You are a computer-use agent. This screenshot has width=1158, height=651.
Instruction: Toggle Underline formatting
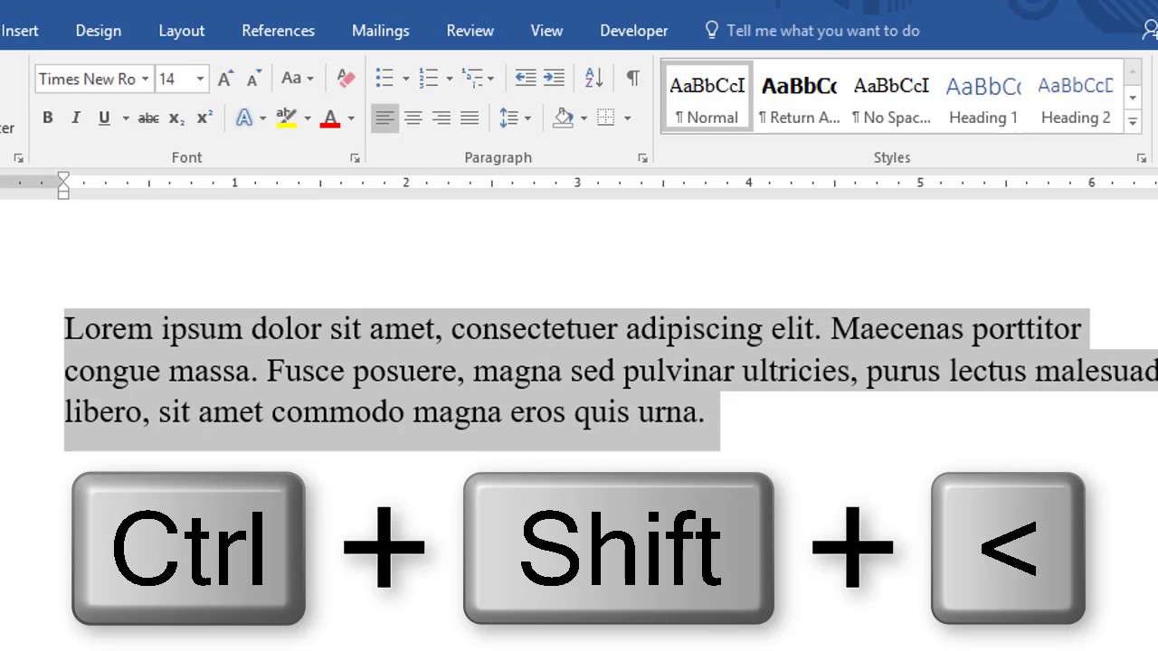(104, 118)
